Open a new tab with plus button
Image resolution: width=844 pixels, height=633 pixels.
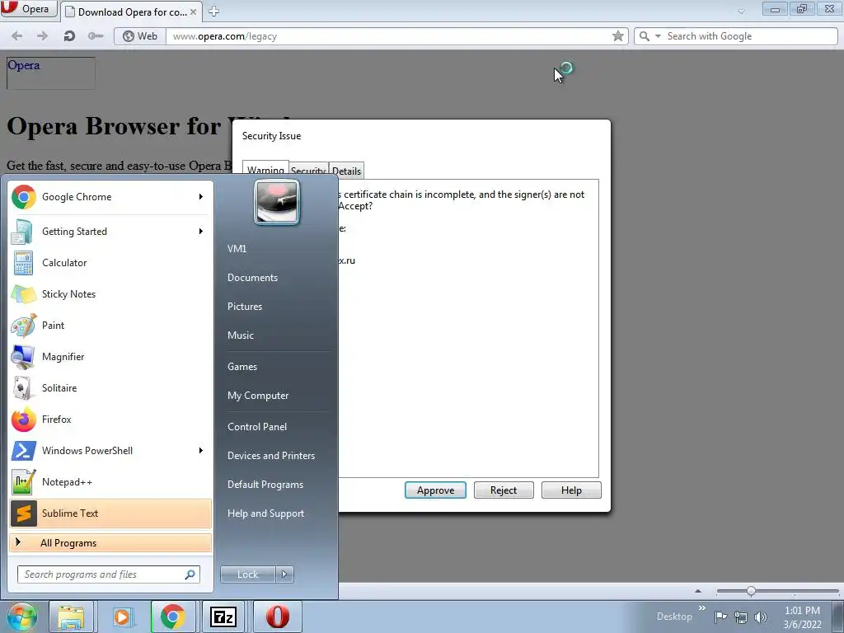click(x=213, y=12)
